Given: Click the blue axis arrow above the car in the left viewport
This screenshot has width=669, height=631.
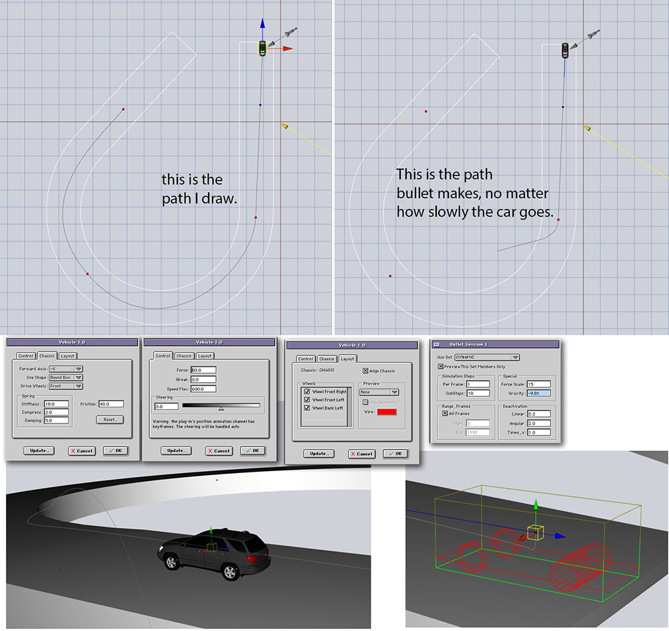Looking at the screenshot, I should (262, 23).
